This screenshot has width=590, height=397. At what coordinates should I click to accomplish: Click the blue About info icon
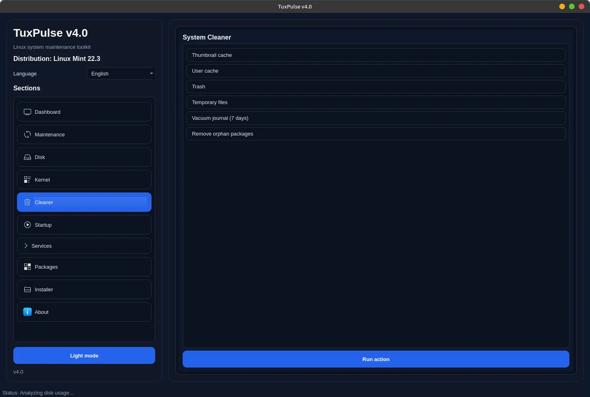(x=27, y=312)
